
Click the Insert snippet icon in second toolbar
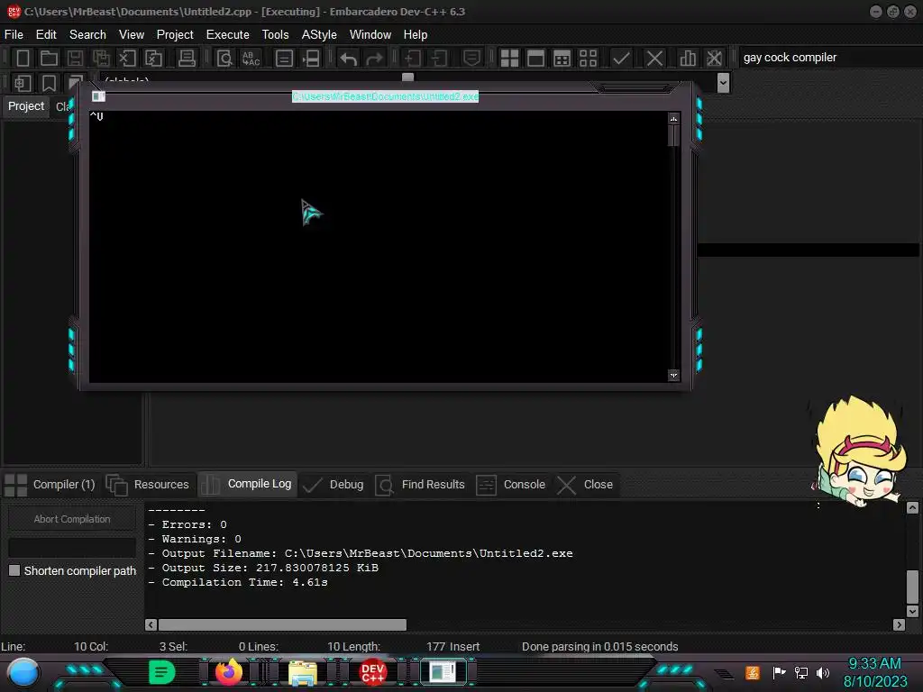tap(23, 83)
